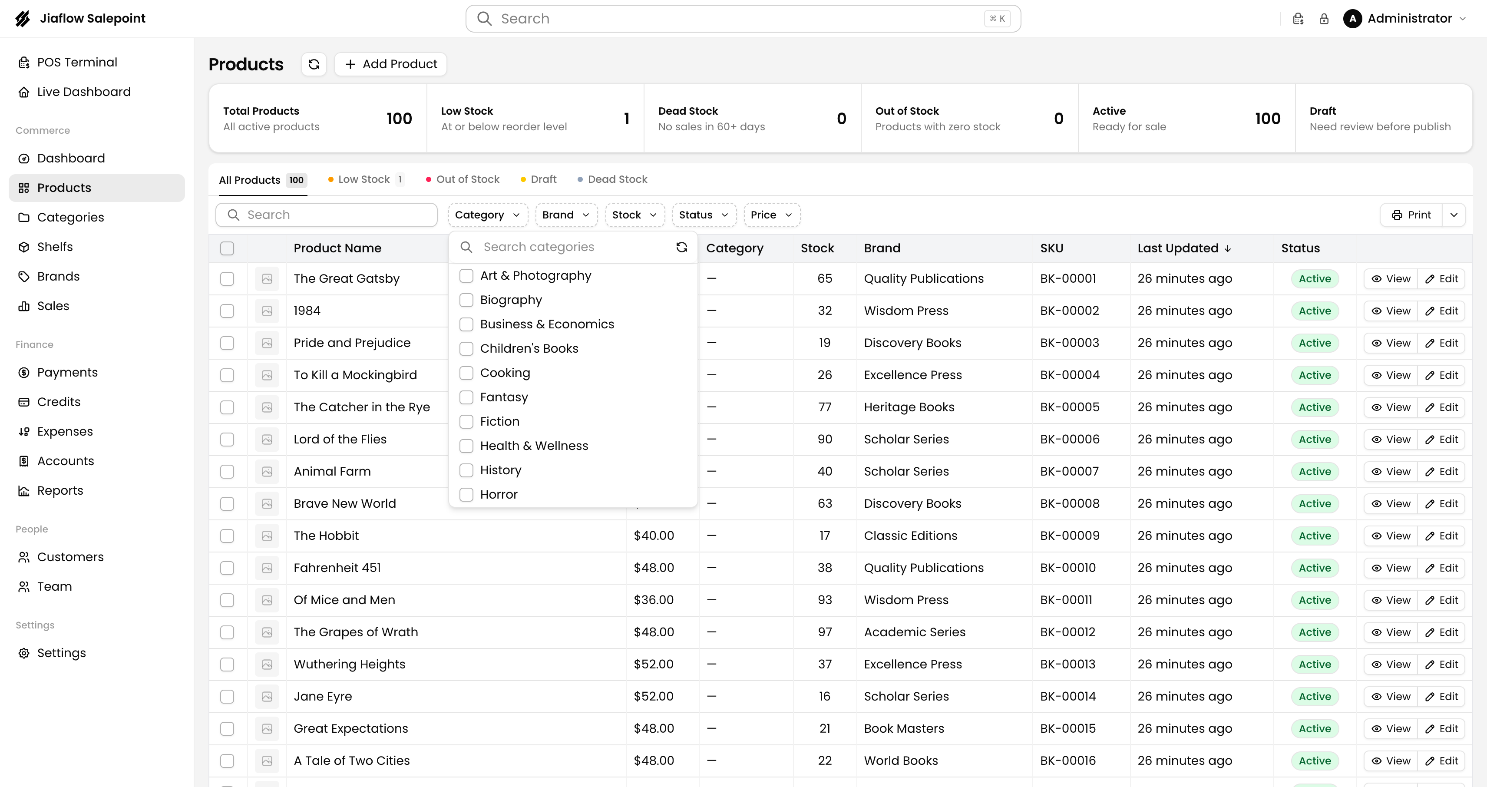Viewport: 1487px width, 787px height.
Task: Open the Stock filter dropdown
Action: (x=634, y=215)
